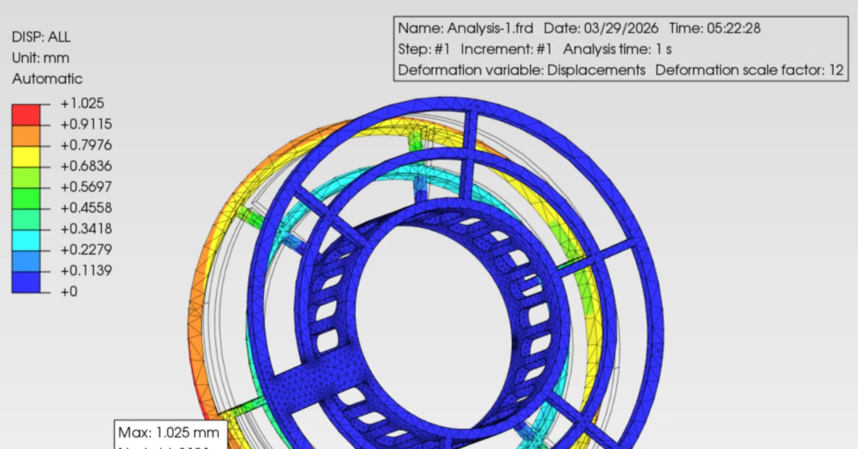Click the legend value '+1.025'
Screen dimensions: 858x449
[x=82, y=103]
